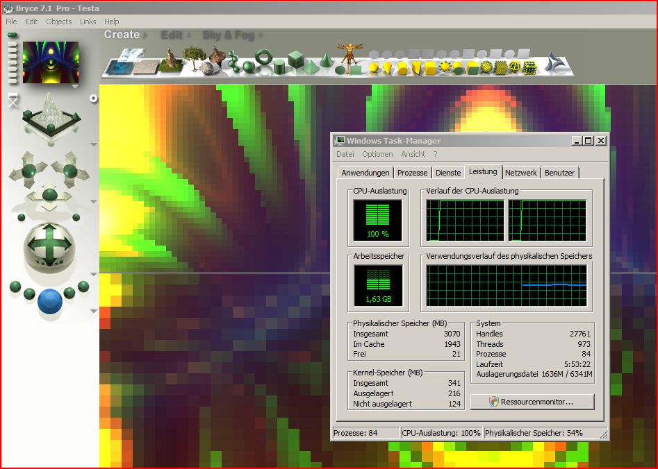Switch to the Netzwerk tab
The image size is (658, 469).
(x=521, y=173)
